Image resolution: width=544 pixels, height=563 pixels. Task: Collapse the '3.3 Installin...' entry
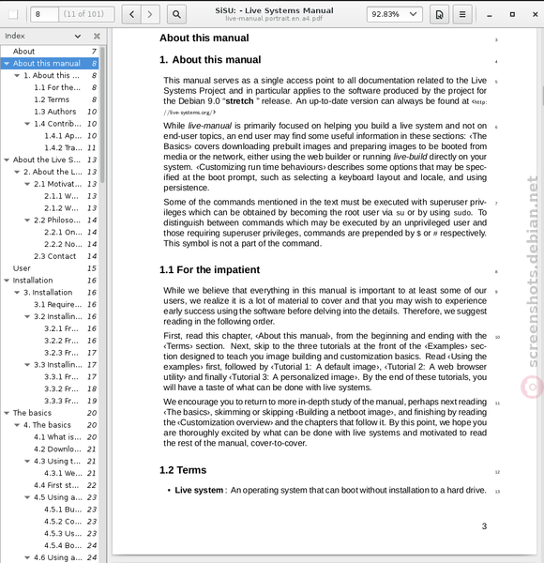tap(27, 365)
